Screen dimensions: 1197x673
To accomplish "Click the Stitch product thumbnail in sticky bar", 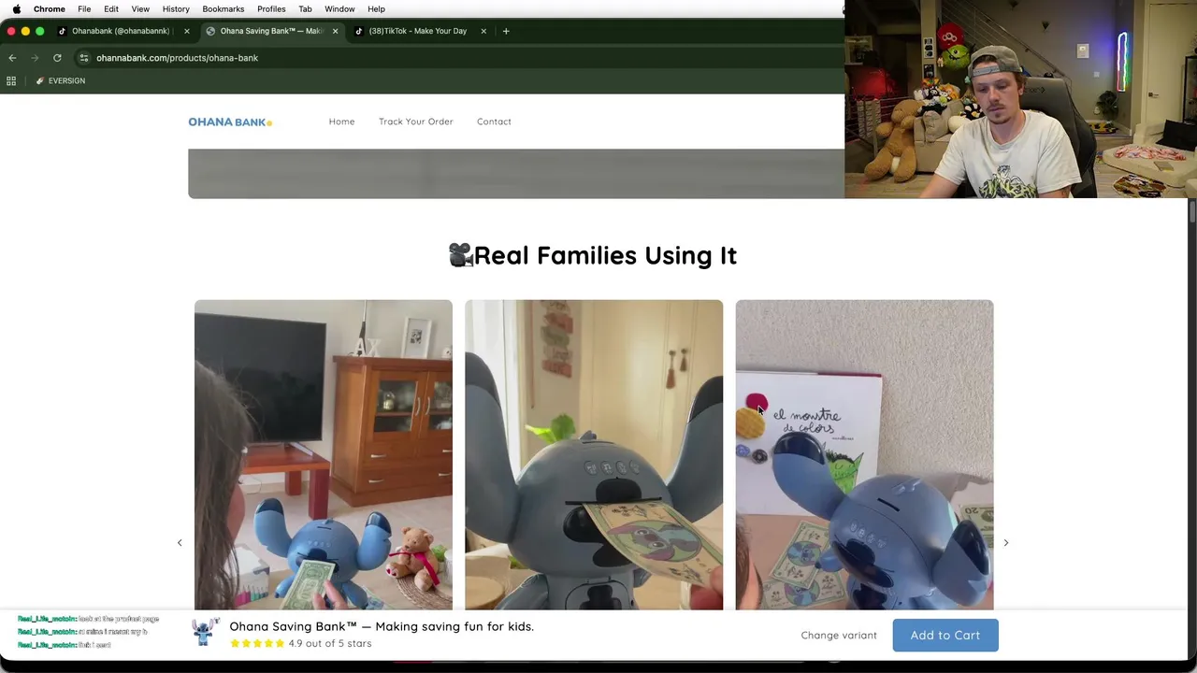I will point(206,633).
